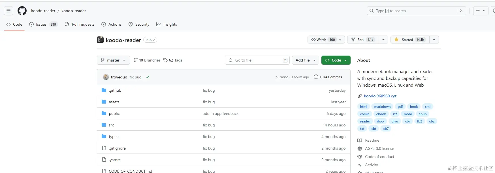495x173 pixels.
Task: Click the Go to file field
Action: [x=257, y=60]
